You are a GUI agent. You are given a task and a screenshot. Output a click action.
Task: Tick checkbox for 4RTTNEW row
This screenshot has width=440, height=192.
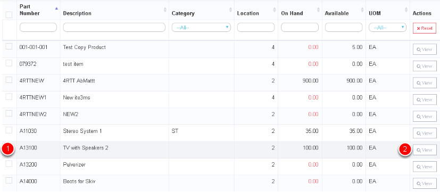click(9, 80)
